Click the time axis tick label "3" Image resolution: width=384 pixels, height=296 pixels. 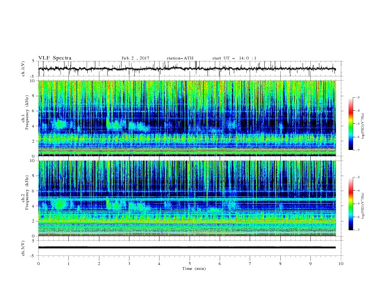(129, 264)
